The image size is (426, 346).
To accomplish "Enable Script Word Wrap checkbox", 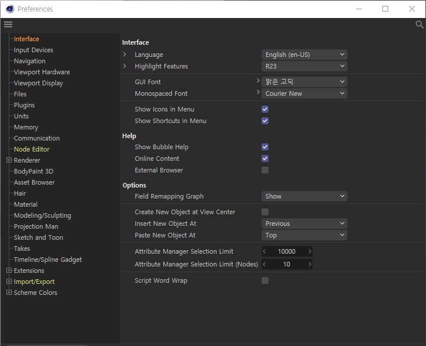I will click(265, 280).
